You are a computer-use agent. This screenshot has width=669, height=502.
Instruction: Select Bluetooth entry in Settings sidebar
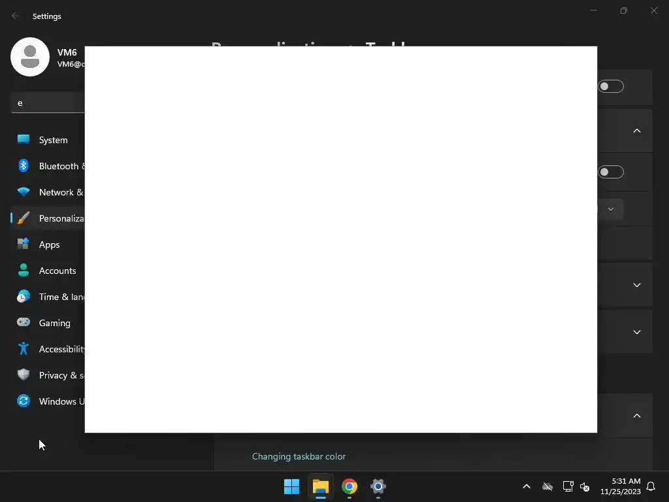(x=48, y=166)
